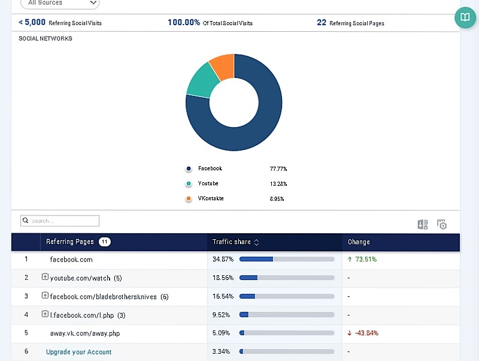Click the Change column header
479x361 pixels.
[359, 242]
